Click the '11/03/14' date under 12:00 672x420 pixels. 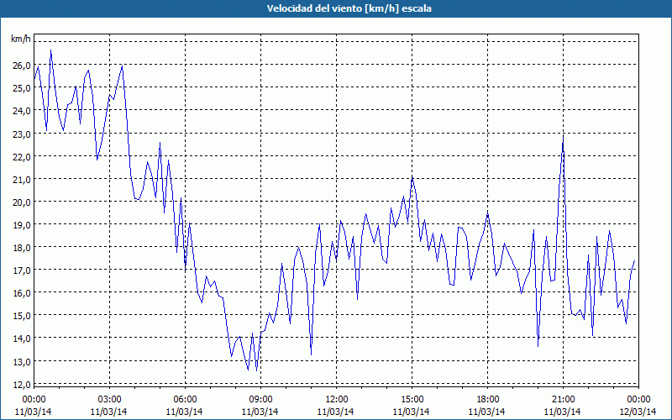pyautogui.click(x=335, y=412)
